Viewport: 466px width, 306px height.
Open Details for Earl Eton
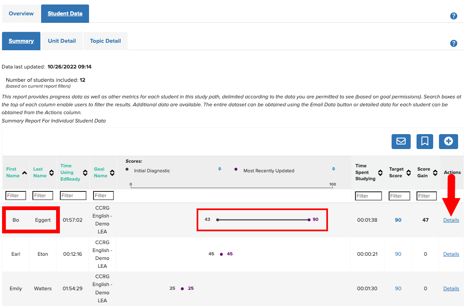pos(451,254)
